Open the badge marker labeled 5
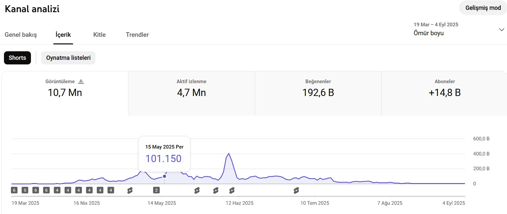Screen dimensions: 507x214 (25, 190)
